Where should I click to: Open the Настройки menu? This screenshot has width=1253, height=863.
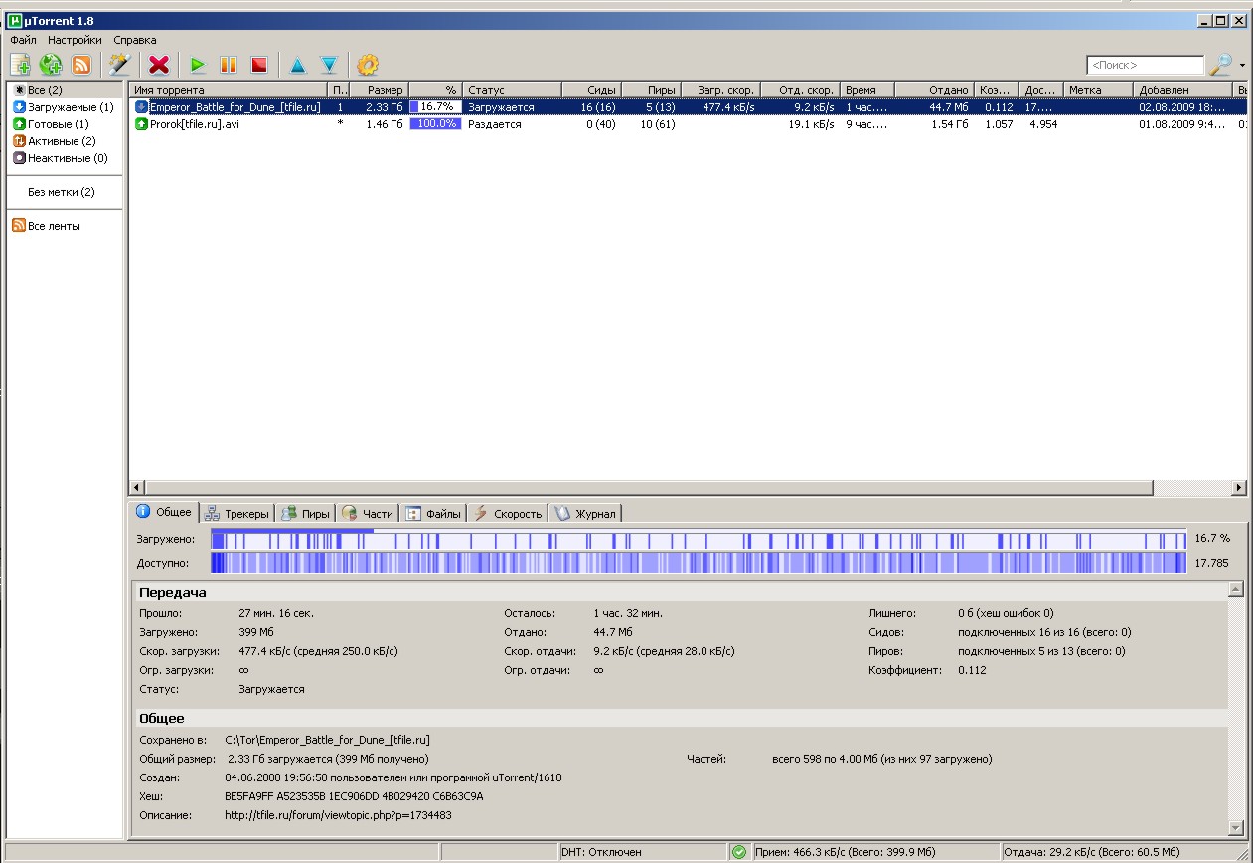(x=75, y=40)
